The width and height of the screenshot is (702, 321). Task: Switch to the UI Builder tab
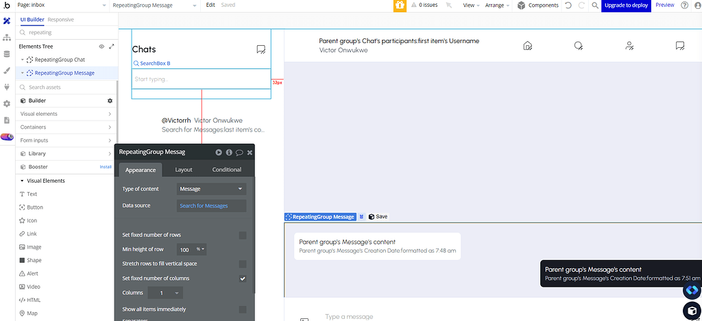pyautogui.click(x=32, y=20)
